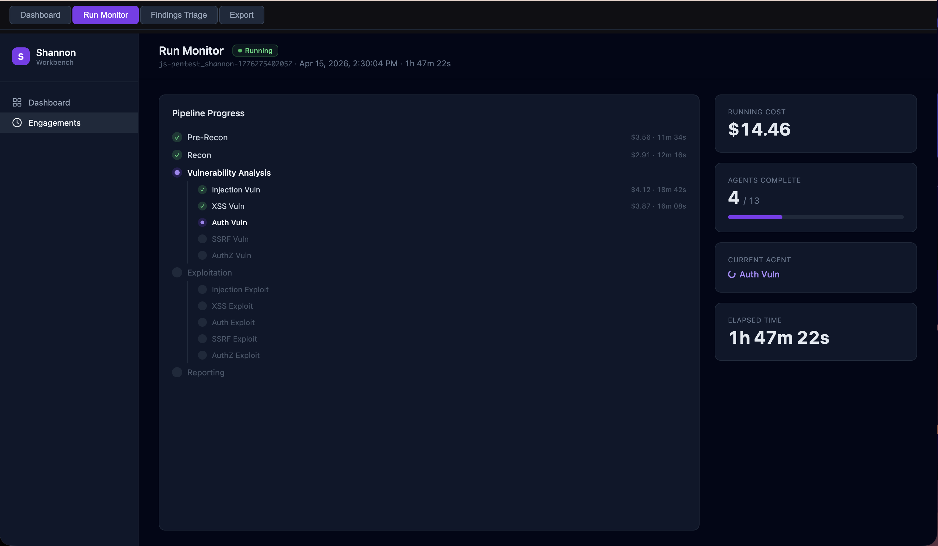Click the Injection Vuln green check icon
Viewport: 938px width, 546px height.
click(202, 190)
